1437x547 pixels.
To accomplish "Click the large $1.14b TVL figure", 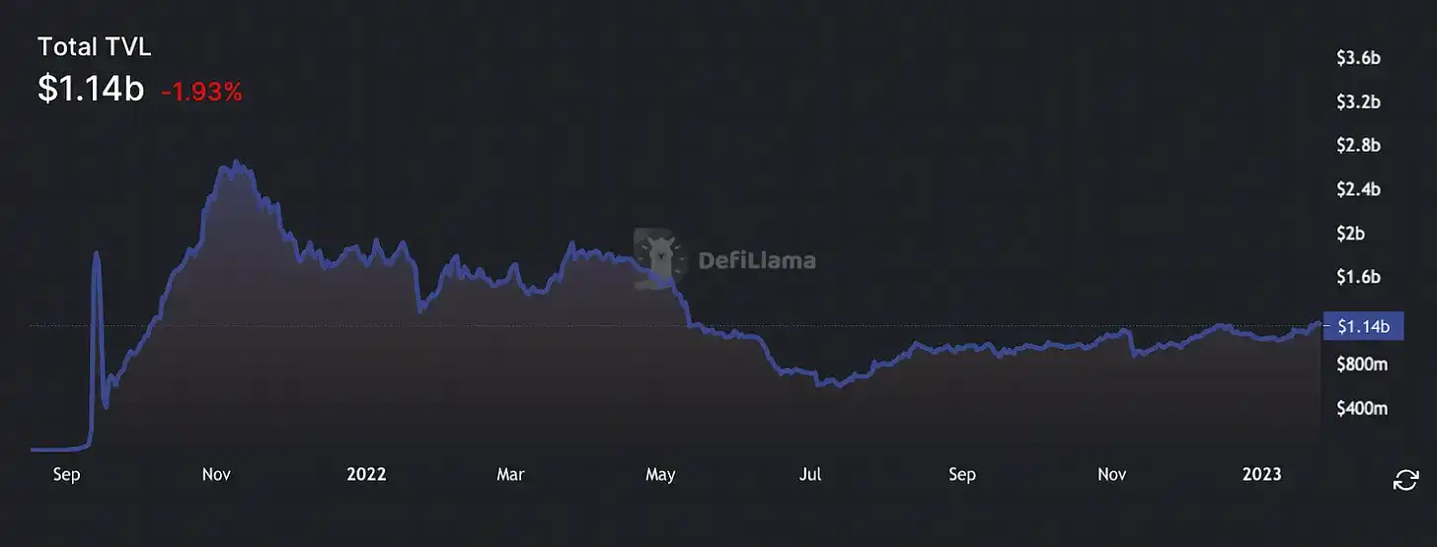I will (x=91, y=89).
